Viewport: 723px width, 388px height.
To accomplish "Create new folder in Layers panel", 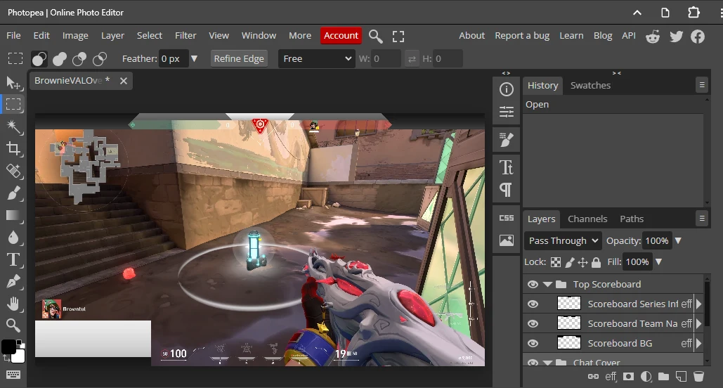I will click(663, 377).
